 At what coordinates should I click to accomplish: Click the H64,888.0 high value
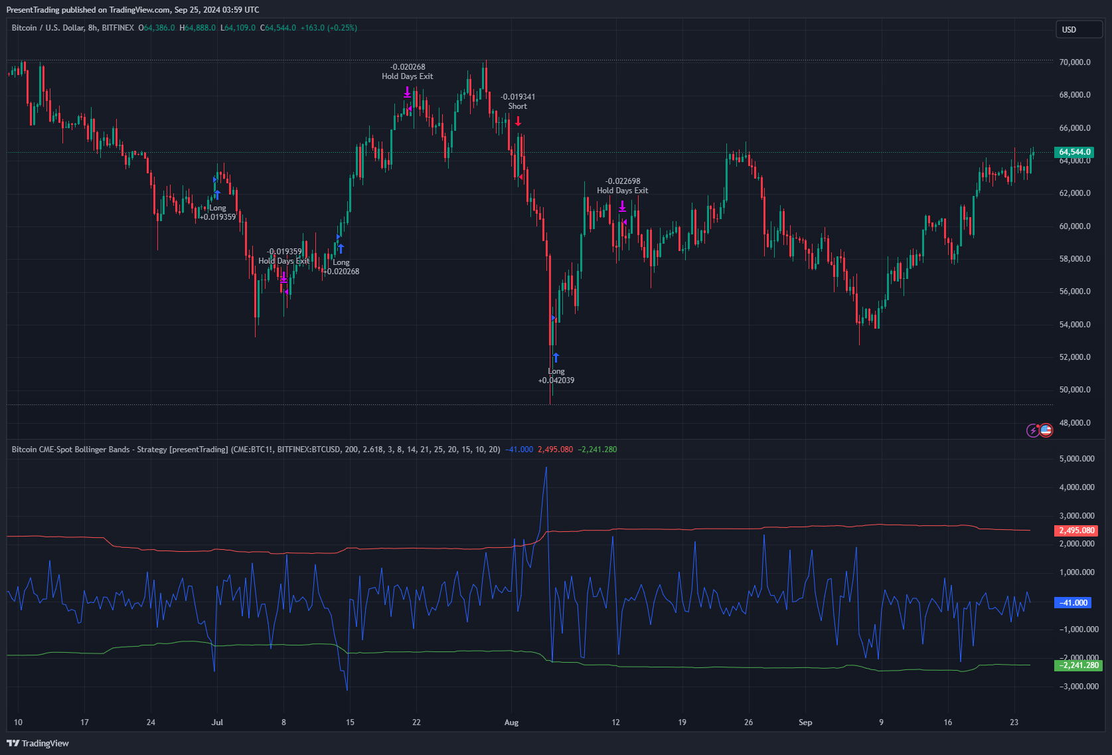click(x=197, y=28)
